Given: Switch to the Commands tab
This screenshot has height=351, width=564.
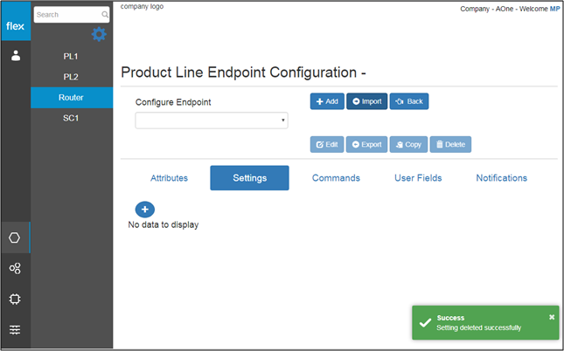Looking at the screenshot, I should coord(336,178).
